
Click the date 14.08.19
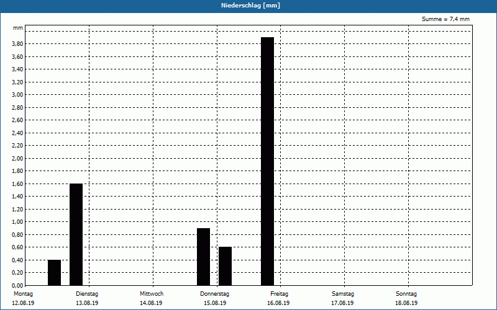[x=151, y=303]
